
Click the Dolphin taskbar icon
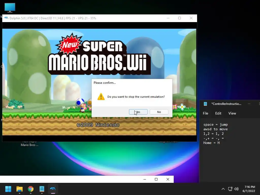pos(53,189)
